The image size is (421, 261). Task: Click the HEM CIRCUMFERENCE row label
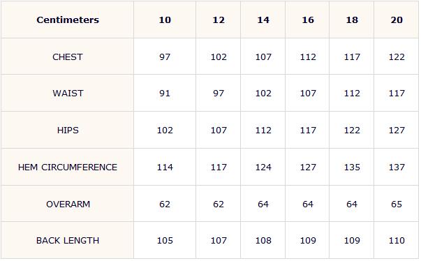tap(68, 167)
